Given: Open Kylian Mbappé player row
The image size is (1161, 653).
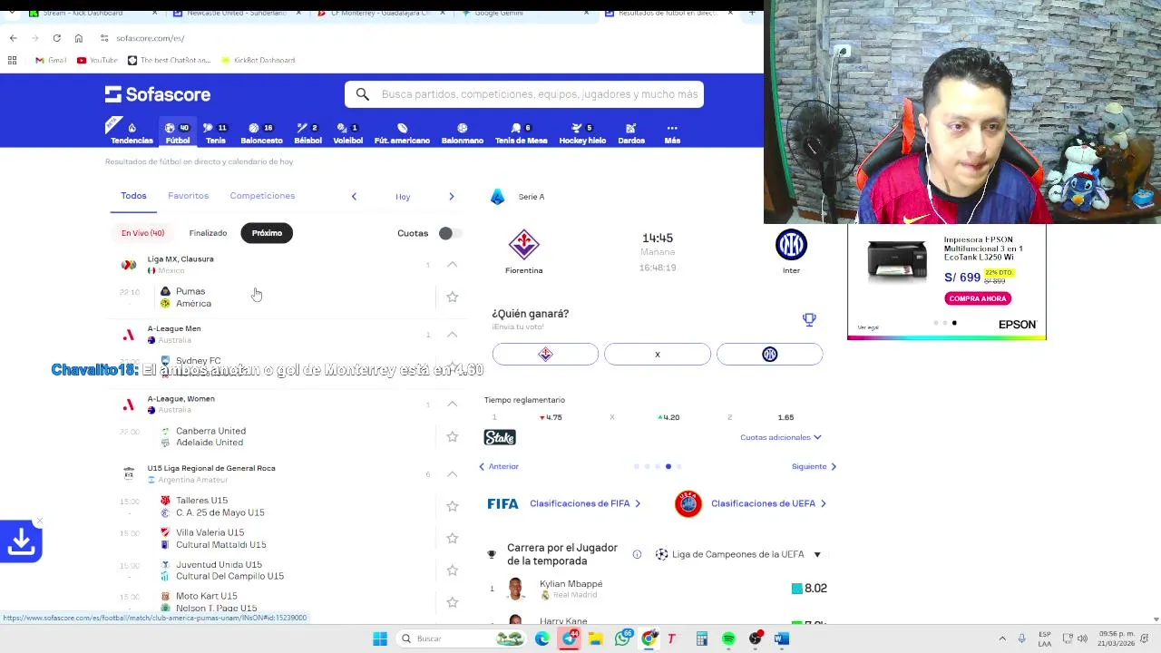Looking at the screenshot, I should pyautogui.click(x=658, y=589).
